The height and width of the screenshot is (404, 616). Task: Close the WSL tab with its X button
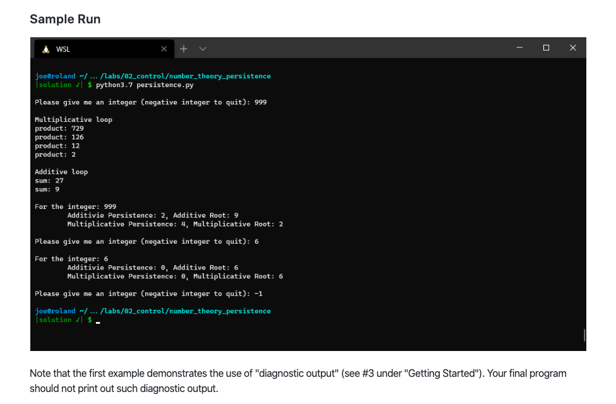(164, 49)
